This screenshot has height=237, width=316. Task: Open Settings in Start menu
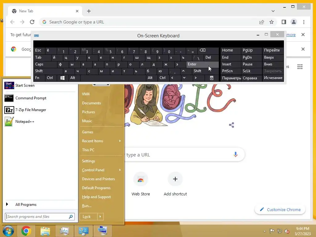[x=89, y=161]
